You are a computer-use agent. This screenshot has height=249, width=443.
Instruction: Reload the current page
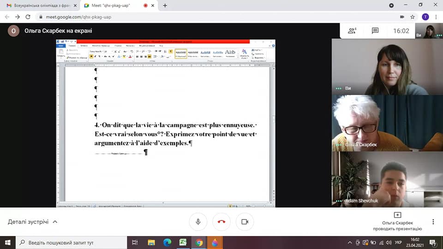28,17
